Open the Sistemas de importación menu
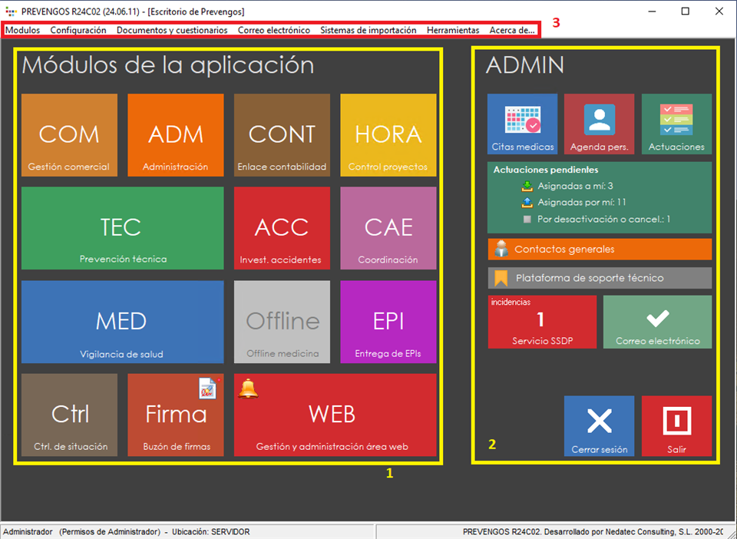 click(x=368, y=30)
